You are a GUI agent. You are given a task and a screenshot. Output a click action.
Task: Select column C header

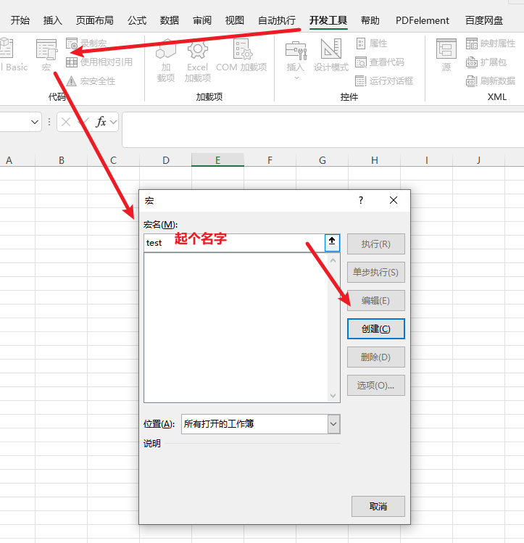coord(114,160)
